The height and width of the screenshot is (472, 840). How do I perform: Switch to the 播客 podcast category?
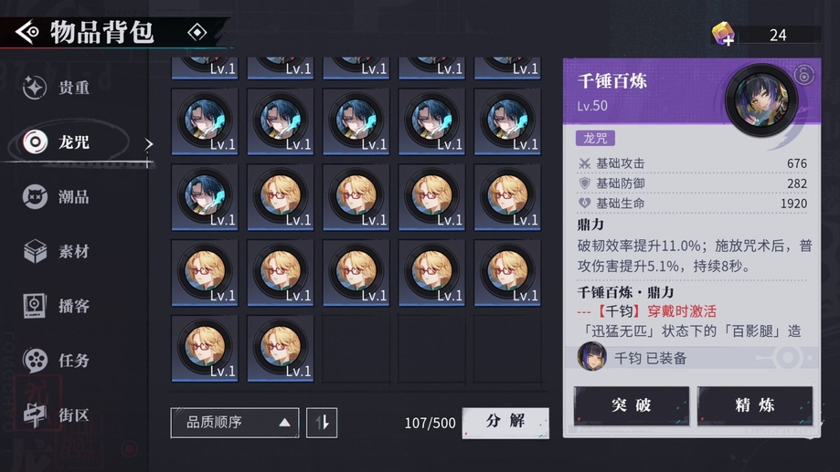[x=57, y=306]
